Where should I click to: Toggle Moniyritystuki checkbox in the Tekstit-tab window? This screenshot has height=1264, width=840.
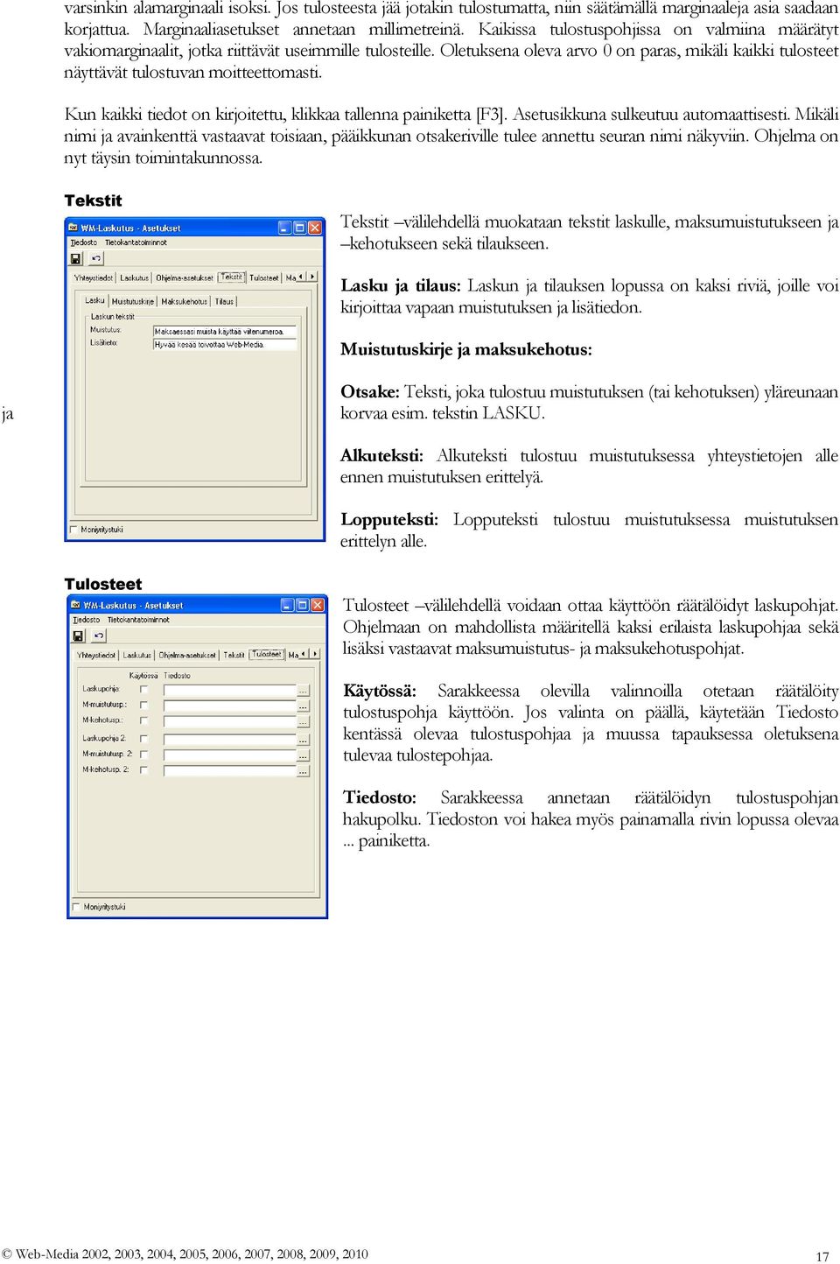[x=74, y=530]
